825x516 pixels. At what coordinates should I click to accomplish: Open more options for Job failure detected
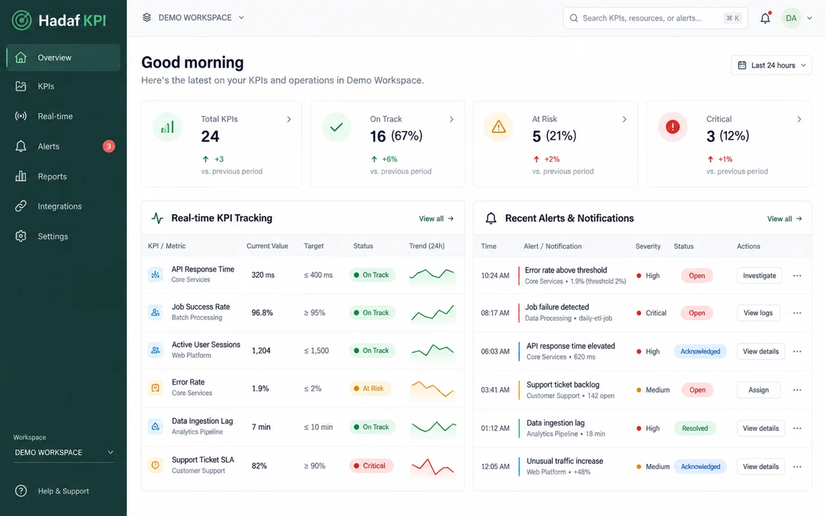(797, 313)
